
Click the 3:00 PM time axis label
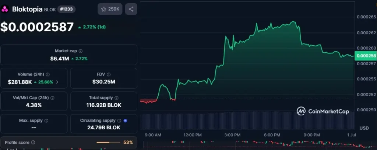(x=232, y=135)
